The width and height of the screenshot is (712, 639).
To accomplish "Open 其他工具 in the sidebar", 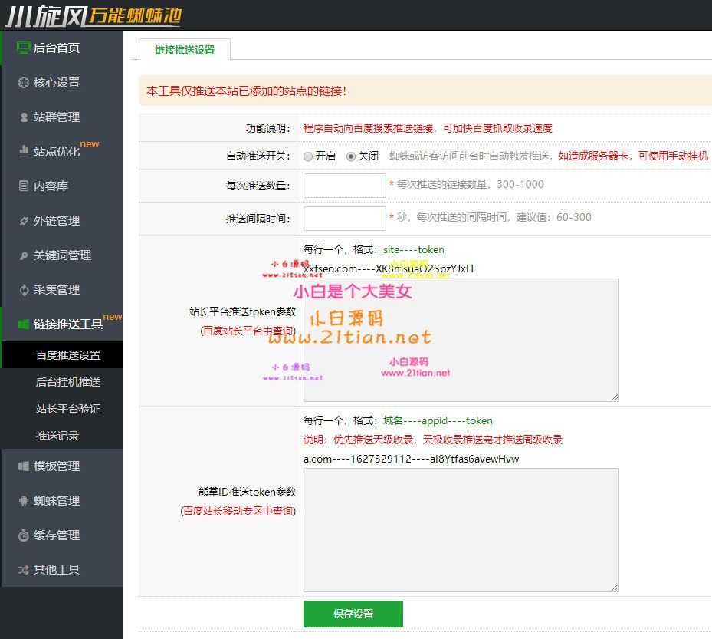I will 62,569.
